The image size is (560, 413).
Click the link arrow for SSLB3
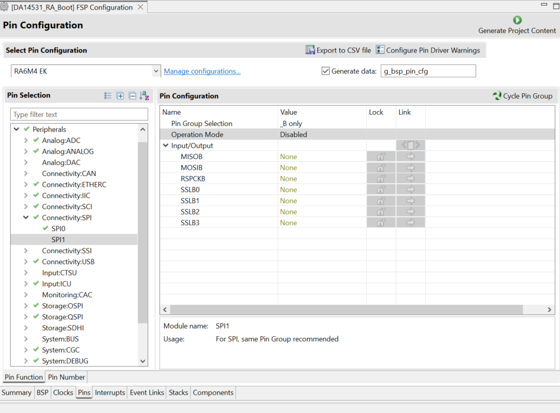pos(411,223)
